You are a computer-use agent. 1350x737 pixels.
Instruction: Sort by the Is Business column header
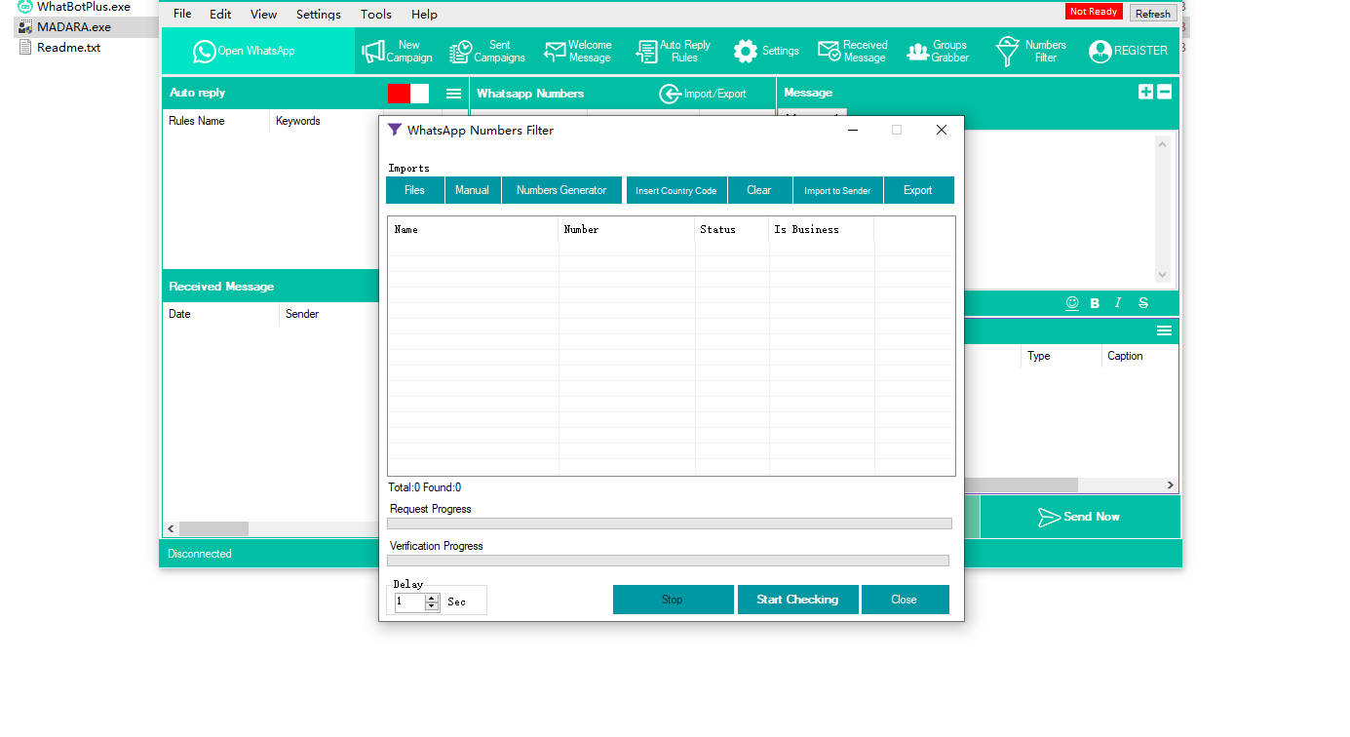tap(822, 229)
